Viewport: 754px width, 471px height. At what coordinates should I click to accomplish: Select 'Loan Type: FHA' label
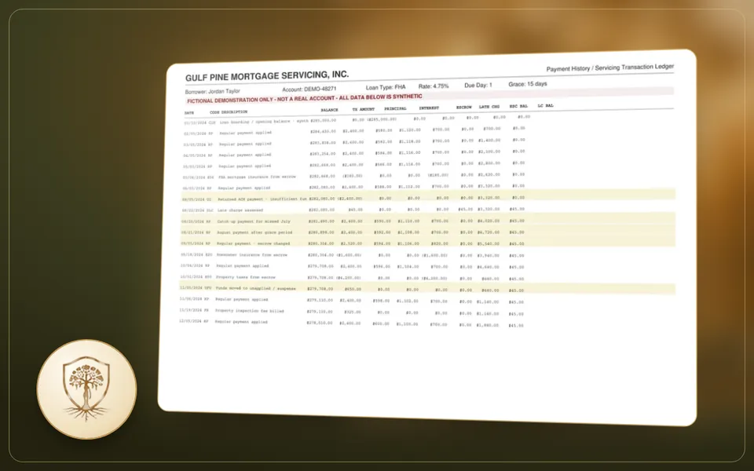pyautogui.click(x=386, y=87)
